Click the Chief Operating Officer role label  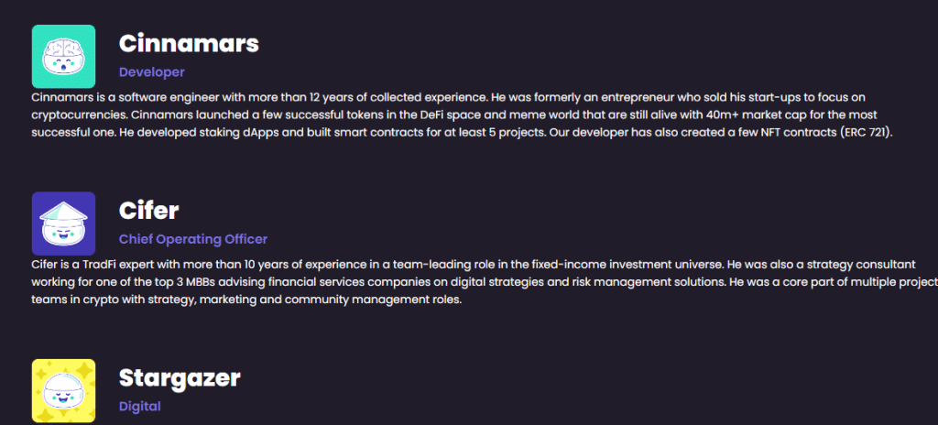point(193,239)
